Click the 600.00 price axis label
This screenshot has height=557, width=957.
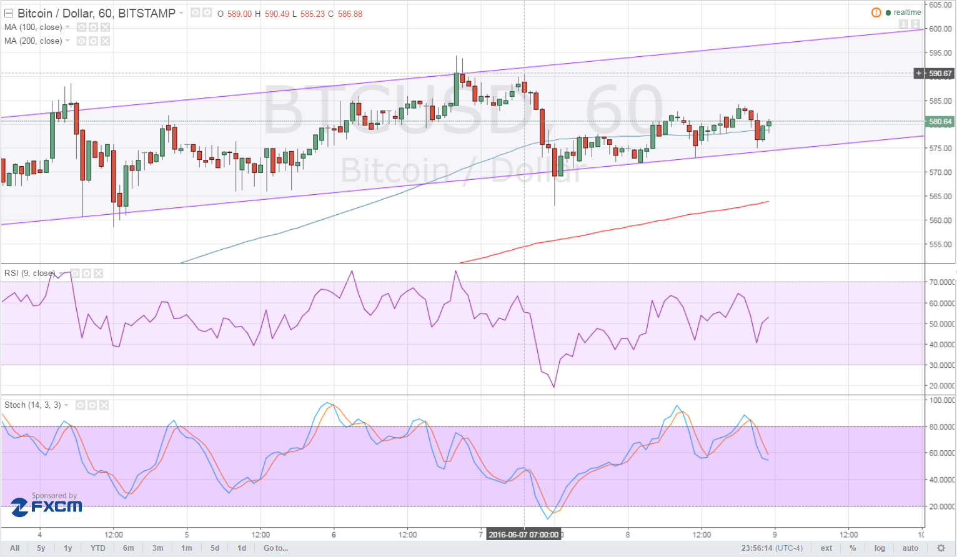[x=940, y=29]
